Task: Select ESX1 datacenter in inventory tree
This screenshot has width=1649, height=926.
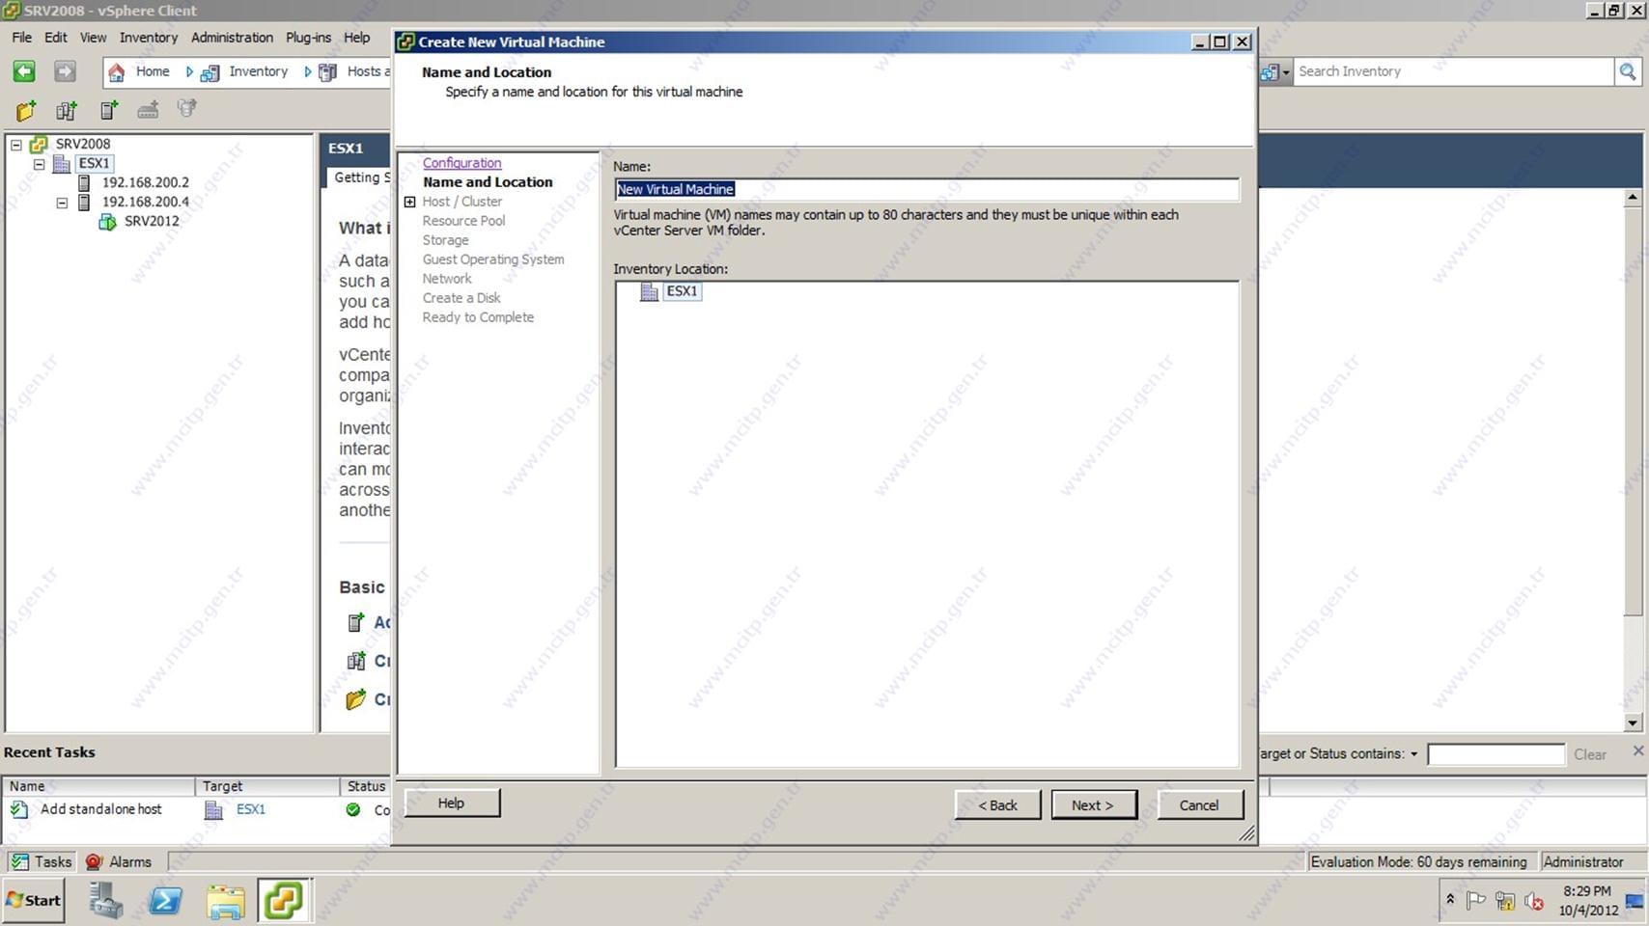Action: pos(95,163)
